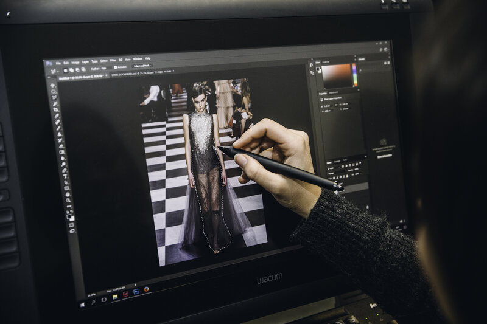Image resolution: width=487 pixels, height=324 pixels.
Task: Open the Properties panel tab
Action: (323, 94)
